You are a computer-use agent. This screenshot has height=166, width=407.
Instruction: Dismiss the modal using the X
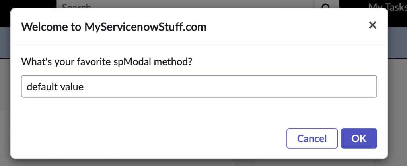pos(372,26)
